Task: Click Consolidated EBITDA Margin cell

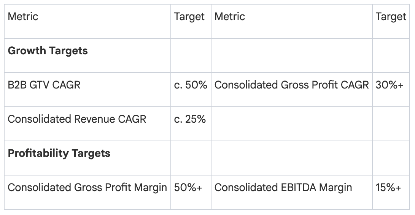Action: [x=283, y=188]
